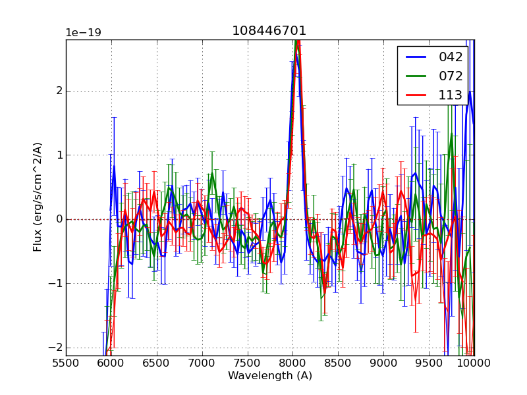This screenshot has height=395, width=527.
Task: Click the 5500 x-axis tick label
Action: point(66,363)
